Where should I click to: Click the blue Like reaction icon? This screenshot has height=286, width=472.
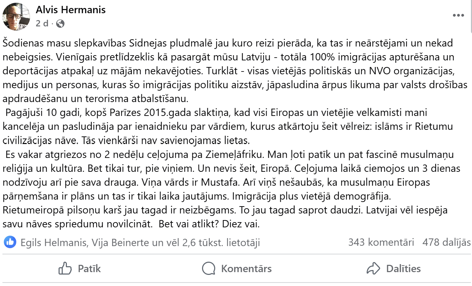tap(10, 242)
